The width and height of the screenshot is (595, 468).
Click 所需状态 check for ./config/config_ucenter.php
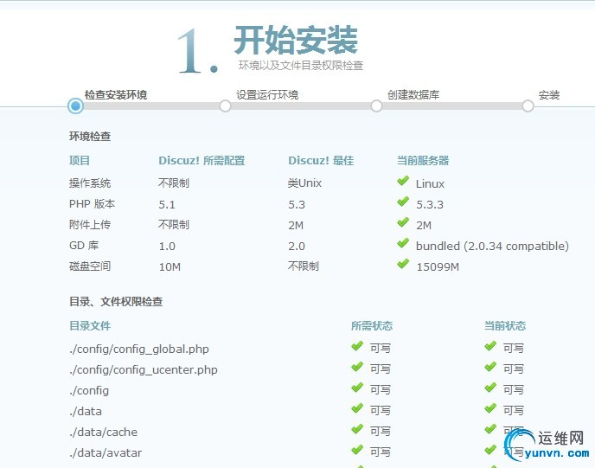(357, 367)
